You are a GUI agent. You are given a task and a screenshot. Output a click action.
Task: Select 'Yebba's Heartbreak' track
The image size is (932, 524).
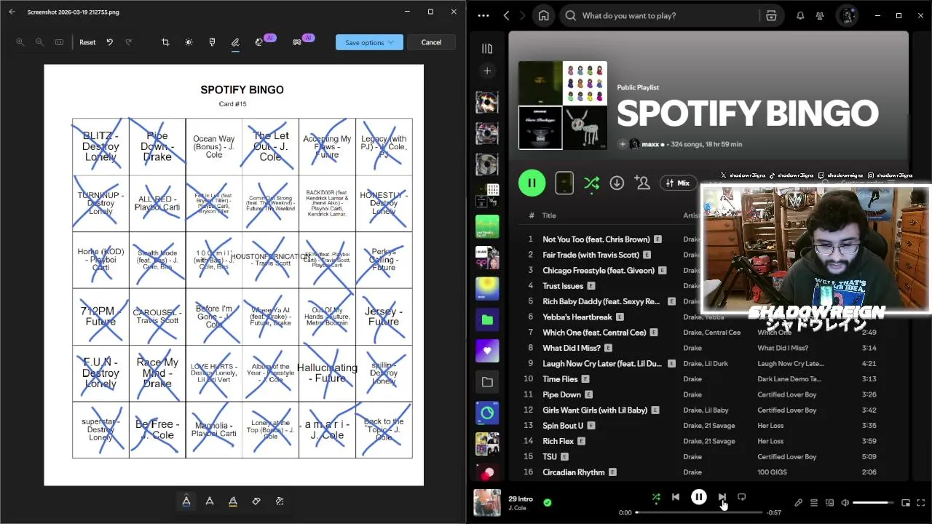tap(577, 317)
